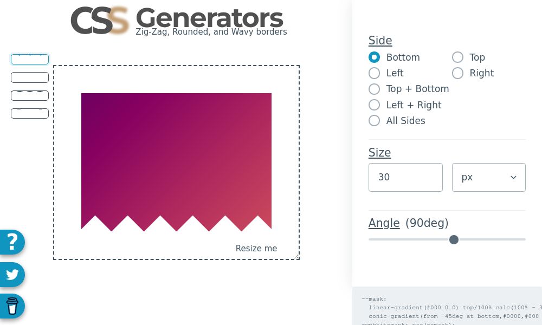The width and height of the screenshot is (542, 325).
Task: Select the plain rounded border preset
Action: click(30, 77)
